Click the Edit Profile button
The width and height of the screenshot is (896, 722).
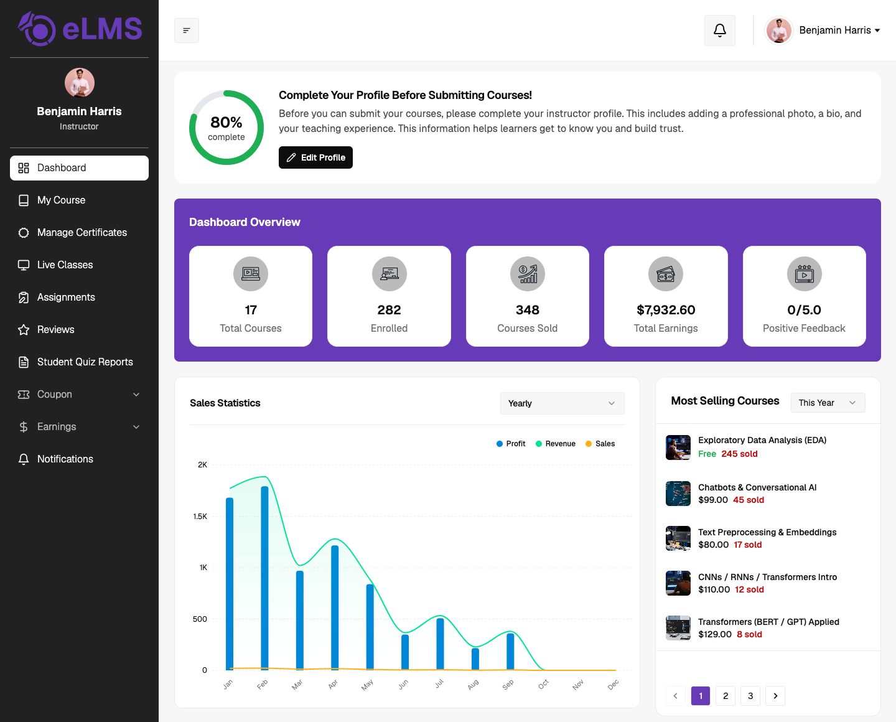pyautogui.click(x=315, y=157)
